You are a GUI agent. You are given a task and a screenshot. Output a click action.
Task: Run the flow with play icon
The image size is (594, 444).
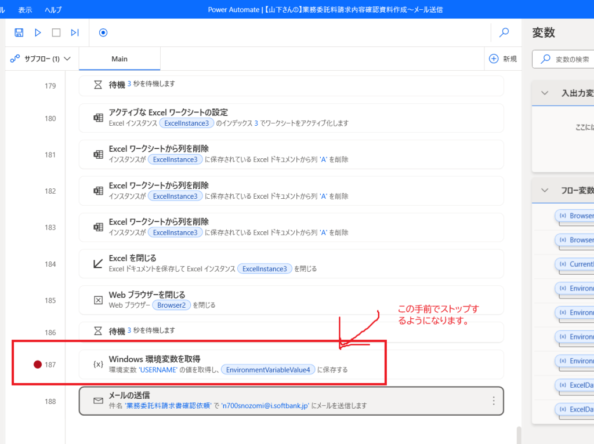38,32
